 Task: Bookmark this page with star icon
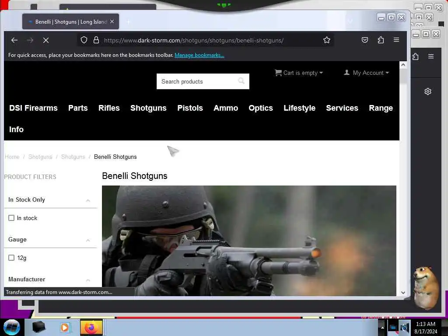326,40
